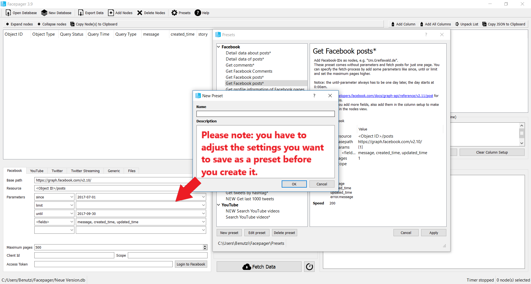Image resolution: width=531 pixels, height=284 pixels.
Task: Click the Clear Column Setup button
Action: (x=492, y=152)
